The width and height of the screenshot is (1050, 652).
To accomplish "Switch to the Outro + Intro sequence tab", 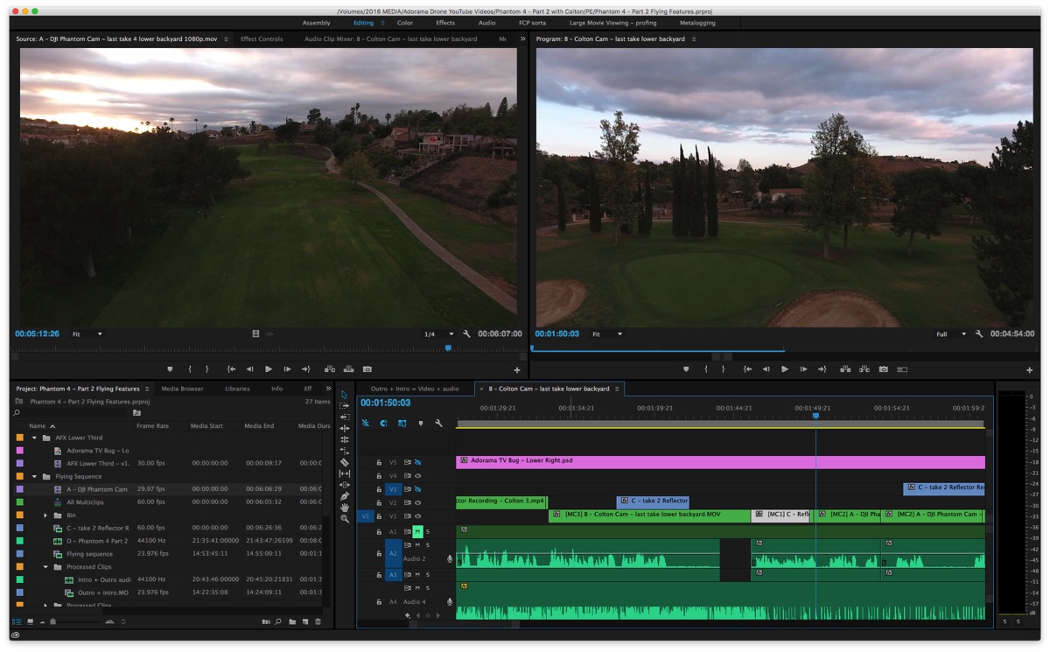I will coord(415,389).
